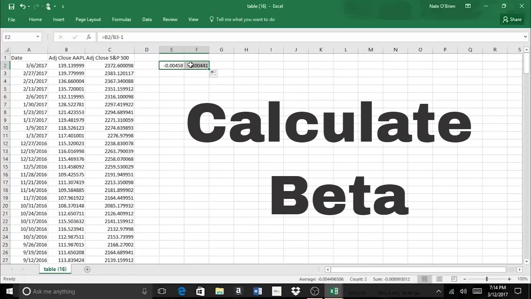Click cell E2 with -0.00458
This screenshot has width=531, height=299.
[x=171, y=66]
